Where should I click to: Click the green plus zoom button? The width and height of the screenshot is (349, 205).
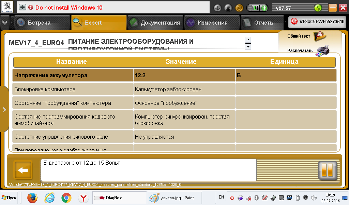tap(264, 8)
